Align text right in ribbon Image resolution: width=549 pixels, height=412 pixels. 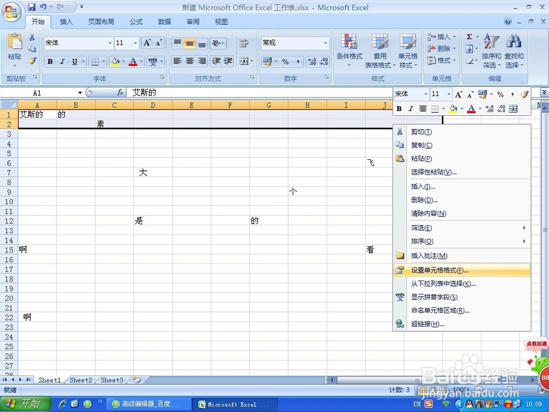pos(201,61)
